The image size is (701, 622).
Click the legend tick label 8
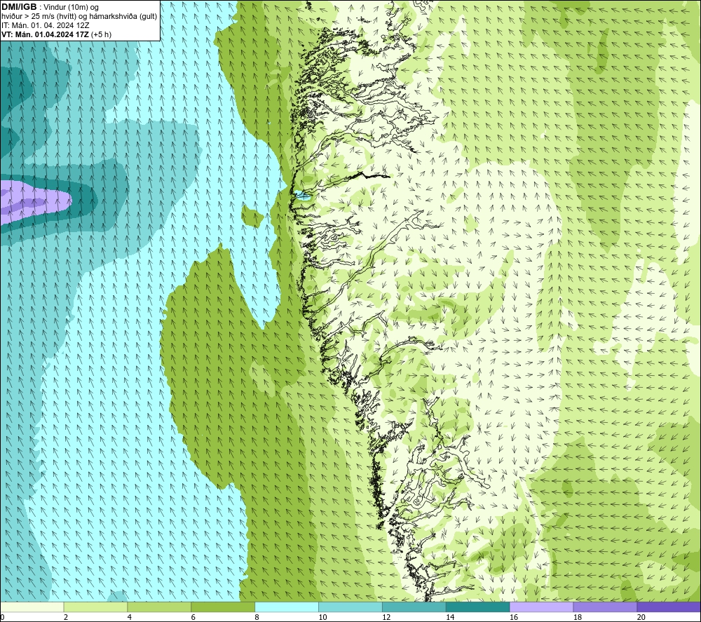point(257,617)
